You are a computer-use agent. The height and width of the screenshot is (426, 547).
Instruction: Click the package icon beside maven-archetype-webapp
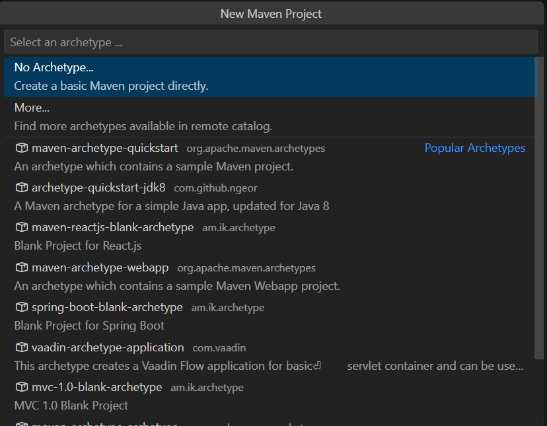tap(21, 267)
